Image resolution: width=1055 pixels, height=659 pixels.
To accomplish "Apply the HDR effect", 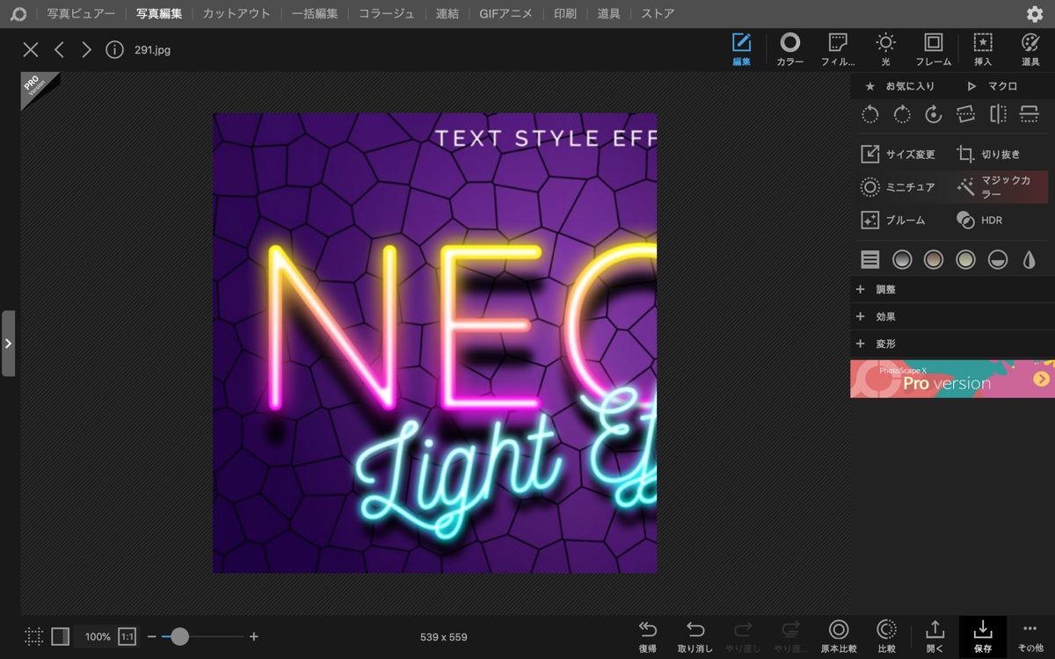I will pyautogui.click(x=980, y=221).
